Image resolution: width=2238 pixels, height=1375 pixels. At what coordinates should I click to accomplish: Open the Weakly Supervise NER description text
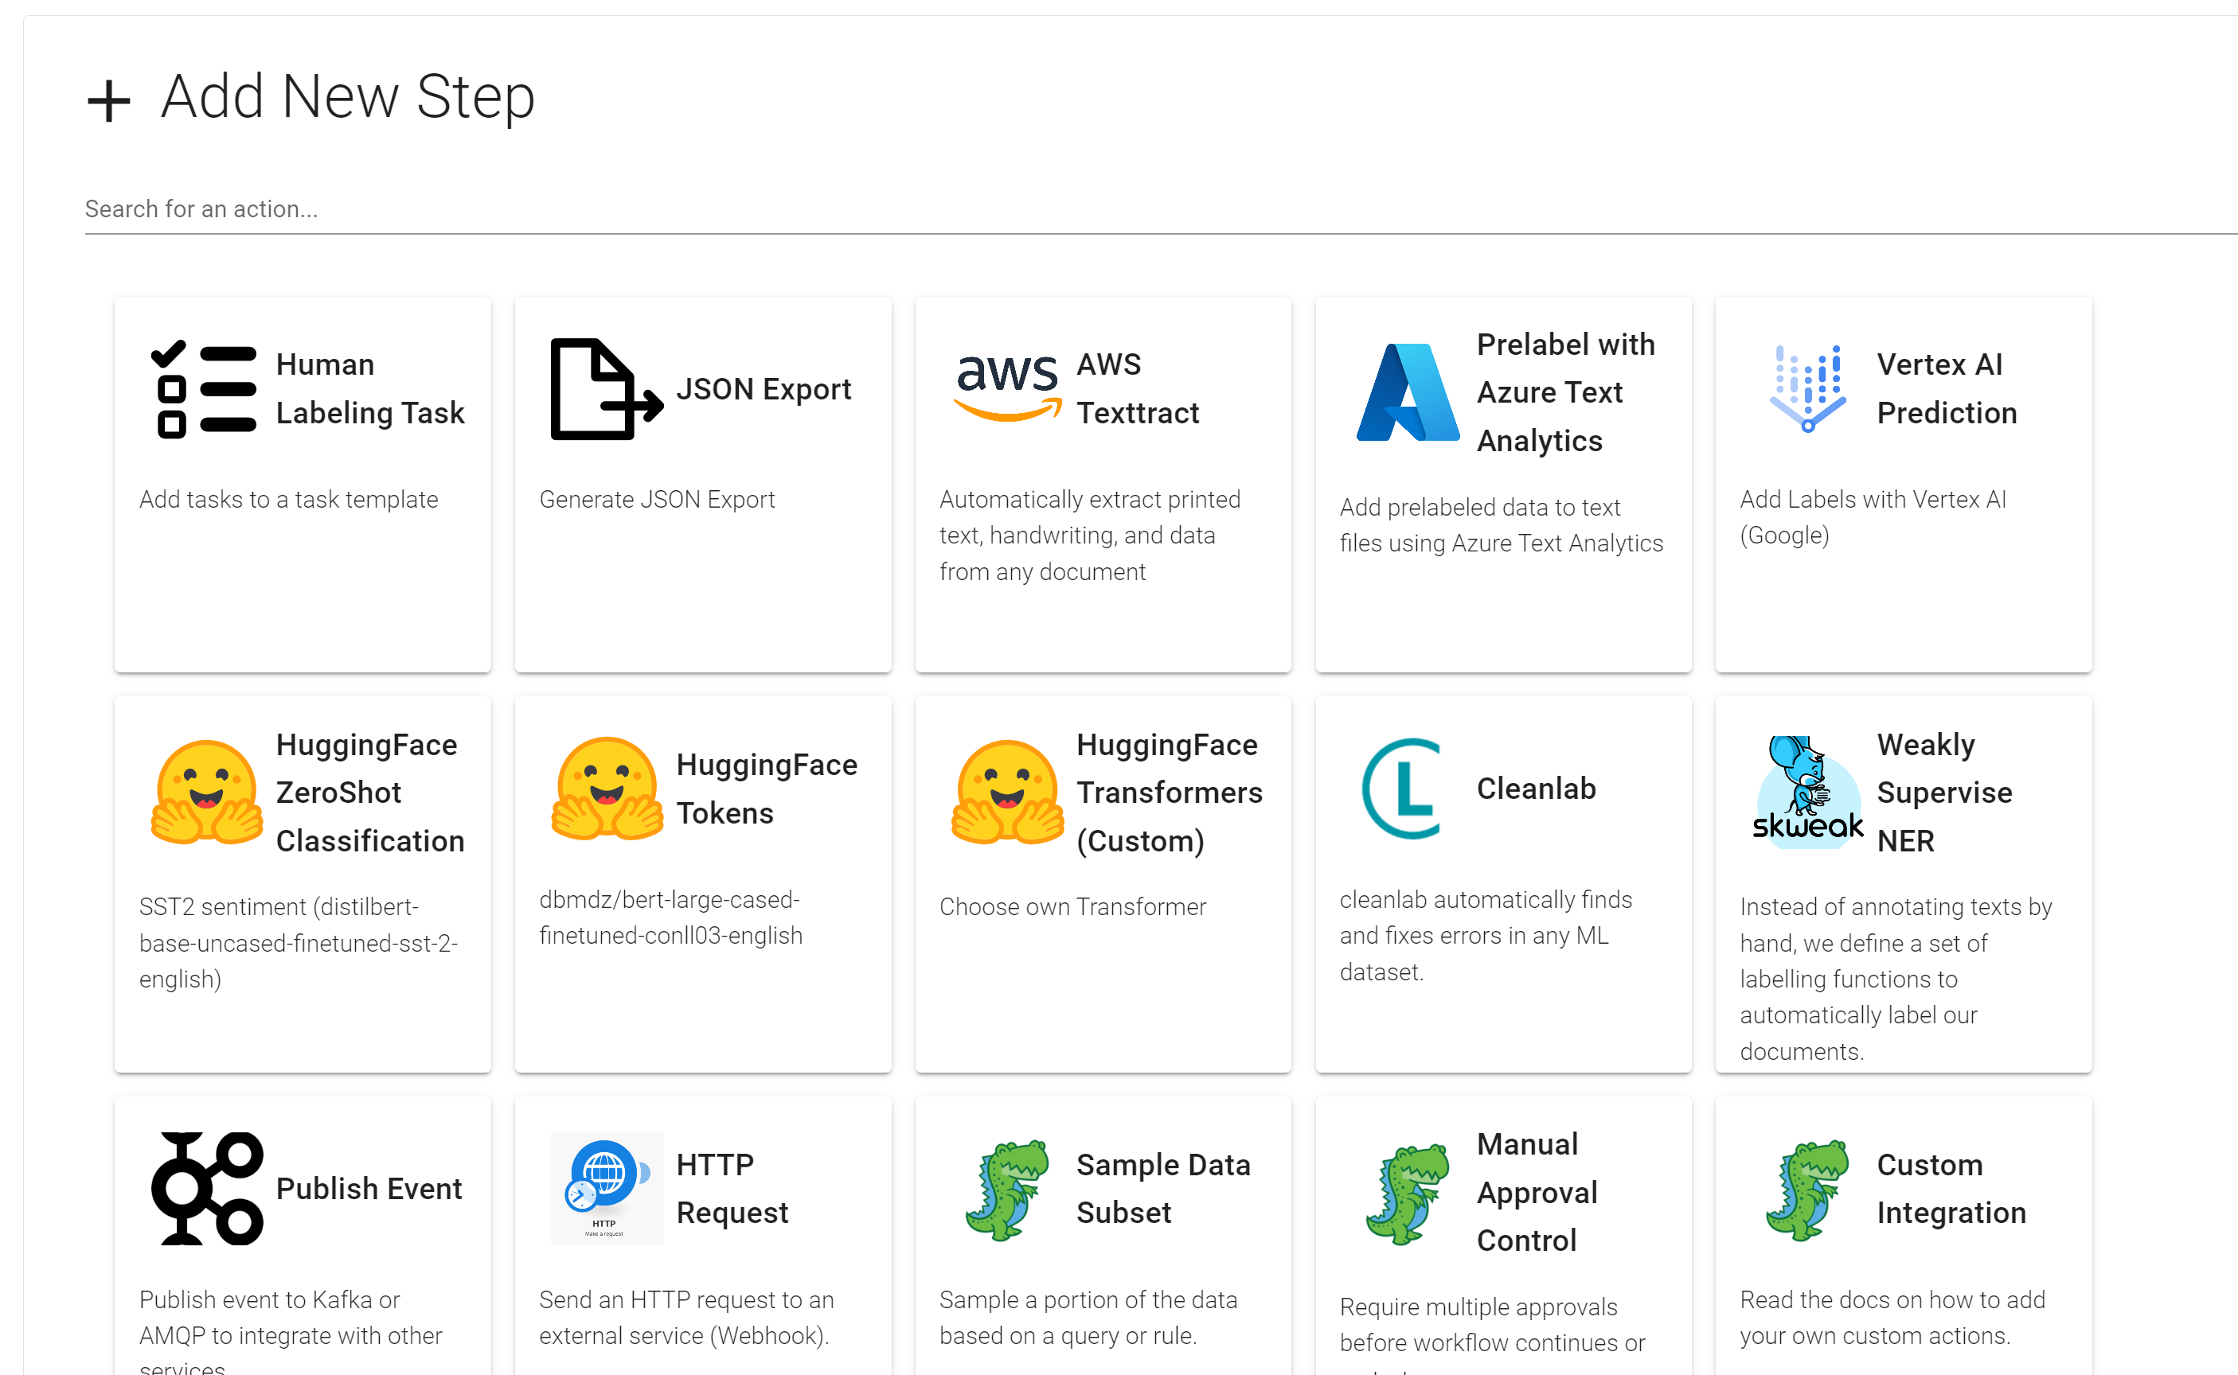tap(1895, 979)
